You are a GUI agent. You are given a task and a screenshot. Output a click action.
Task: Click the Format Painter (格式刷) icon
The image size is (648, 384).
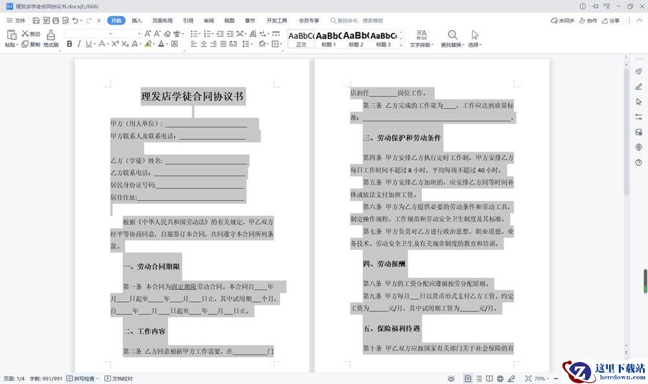[51, 38]
